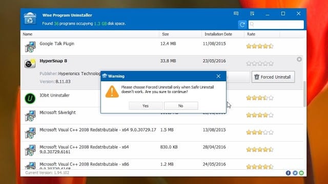
Task: Select the IObit Uninstaller green icon
Action: click(x=30, y=99)
